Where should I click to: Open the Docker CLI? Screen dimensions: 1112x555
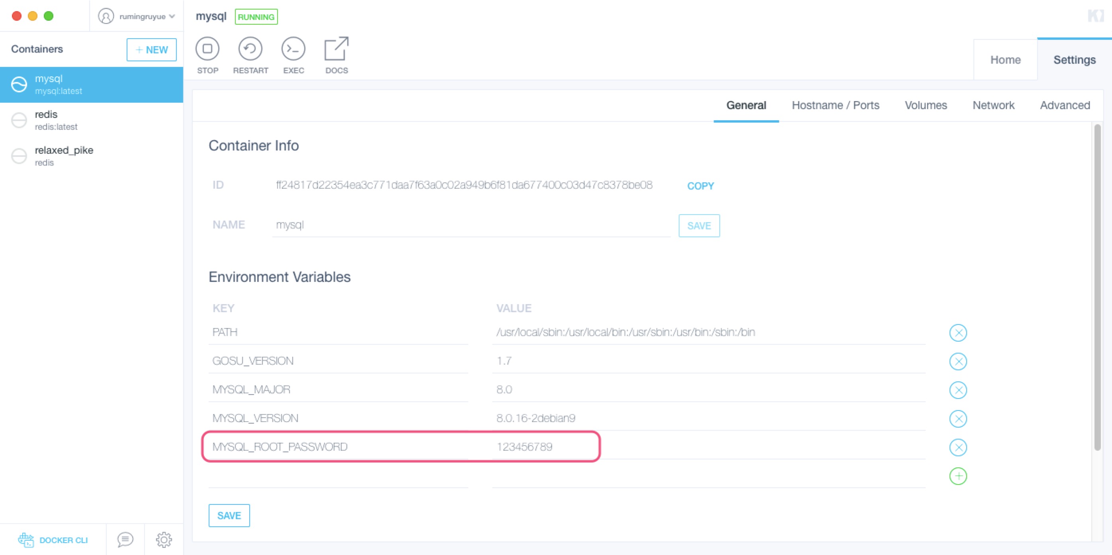53,540
